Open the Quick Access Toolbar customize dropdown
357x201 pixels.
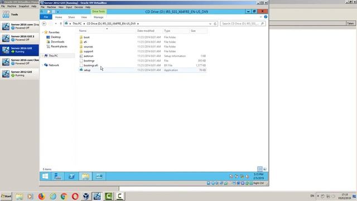tap(58, 12)
